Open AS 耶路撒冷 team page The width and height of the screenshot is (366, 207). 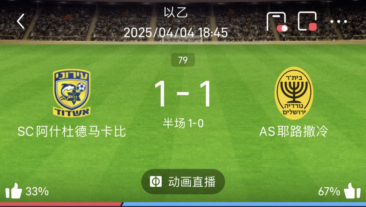(294, 131)
